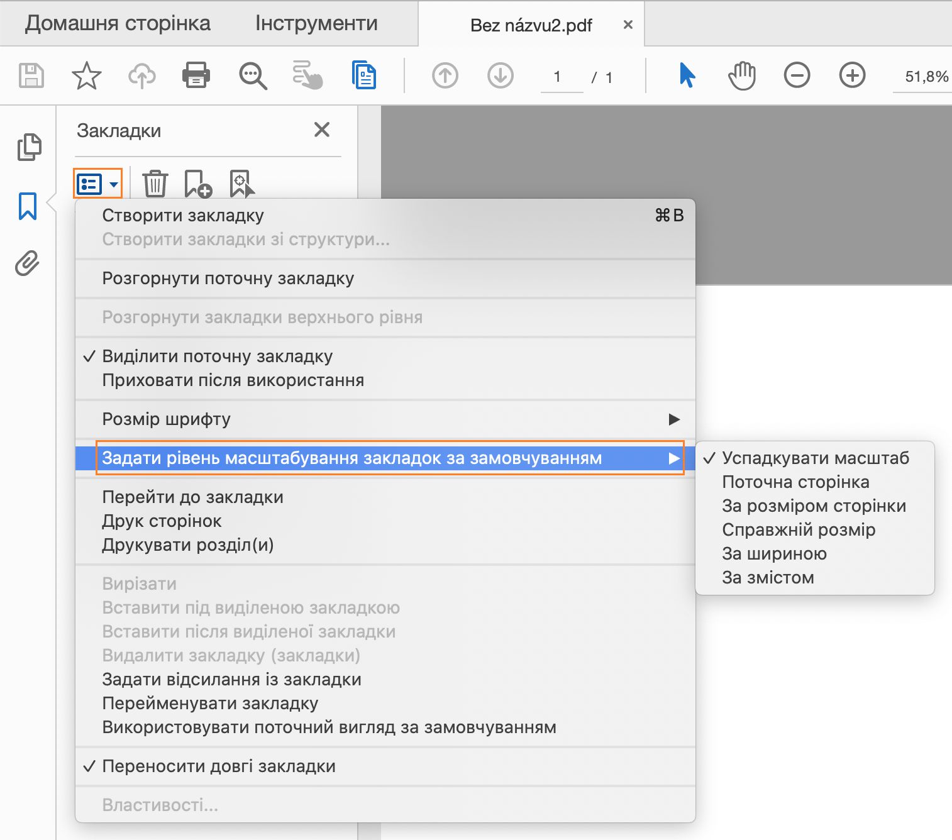The width and height of the screenshot is (952, 840).
Task: Choose Друк сторінок menu item
Action: click(385, 521)
